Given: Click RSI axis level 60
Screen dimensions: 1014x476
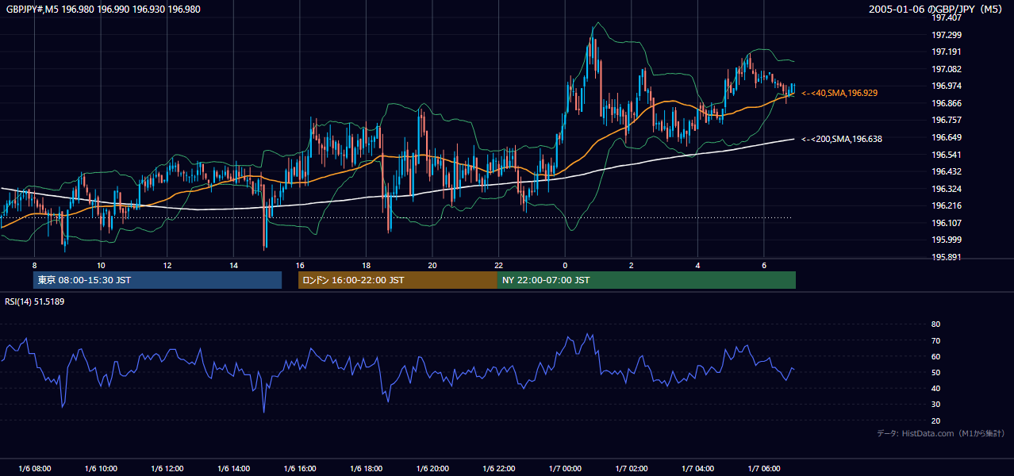Looking at the screenshot, I should tap(935, 356).
